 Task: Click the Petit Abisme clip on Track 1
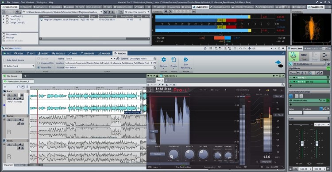click(88, 102)
